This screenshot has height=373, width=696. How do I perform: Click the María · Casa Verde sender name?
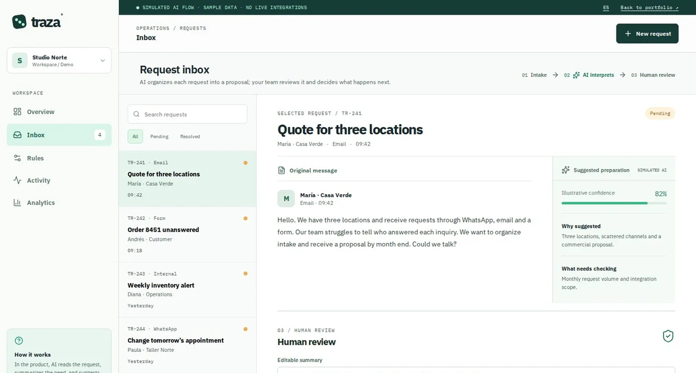[326, 195]
